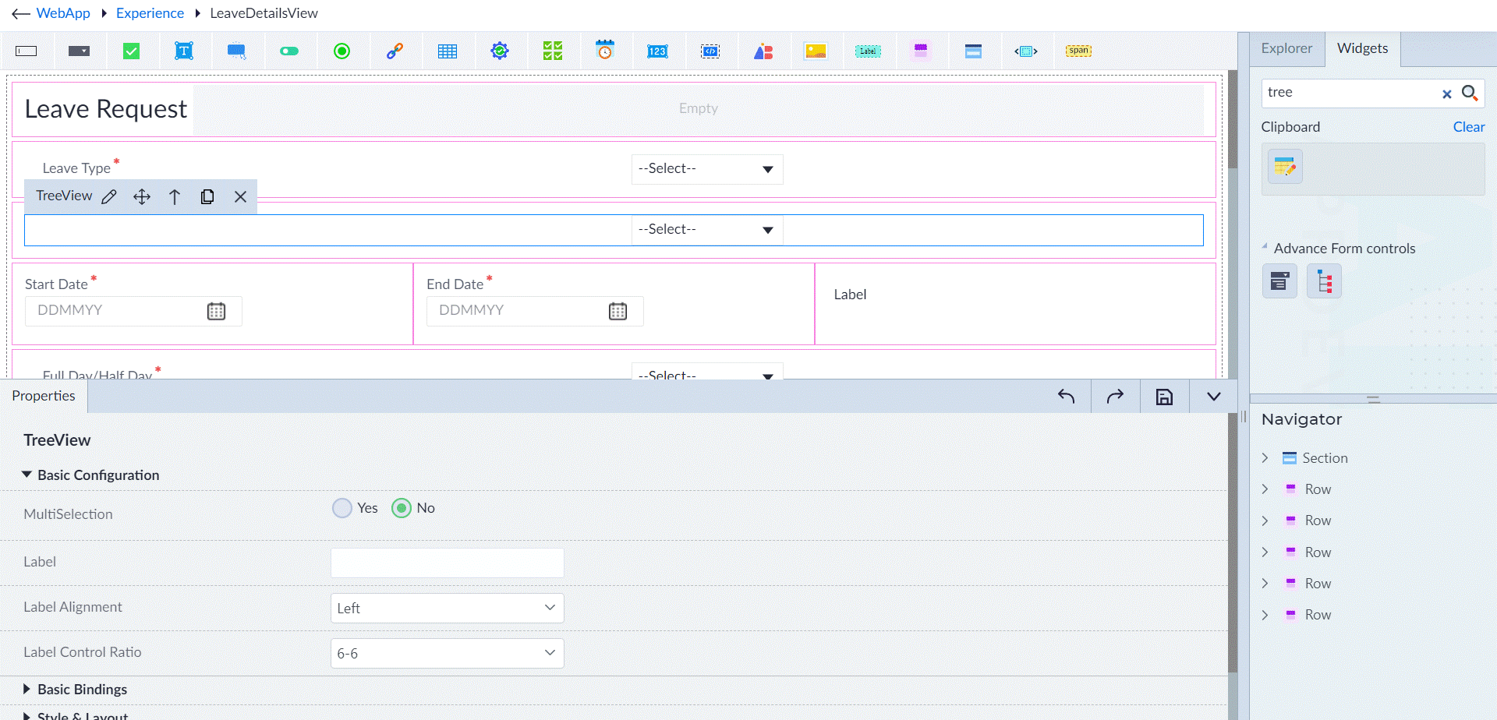Copy the TreeView widget

click(x=207, y=197)
